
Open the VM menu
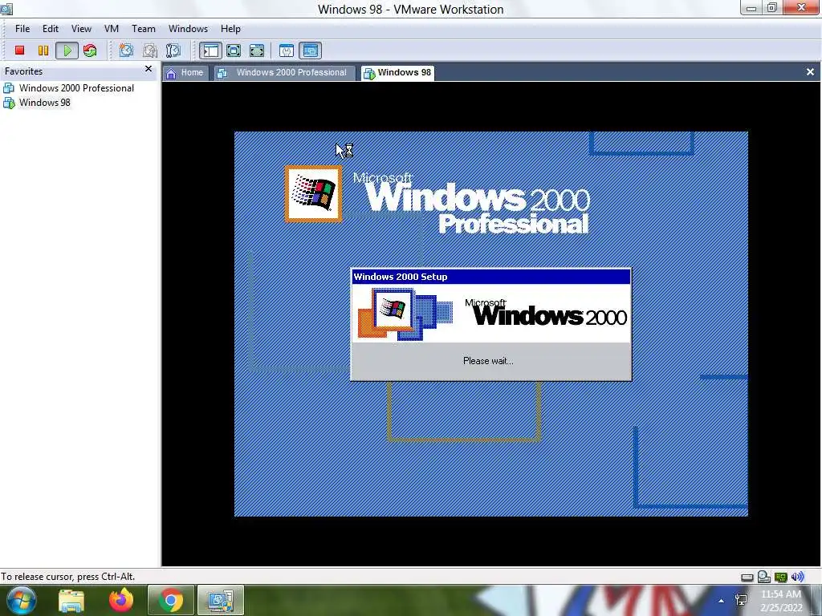pos(111,29)
